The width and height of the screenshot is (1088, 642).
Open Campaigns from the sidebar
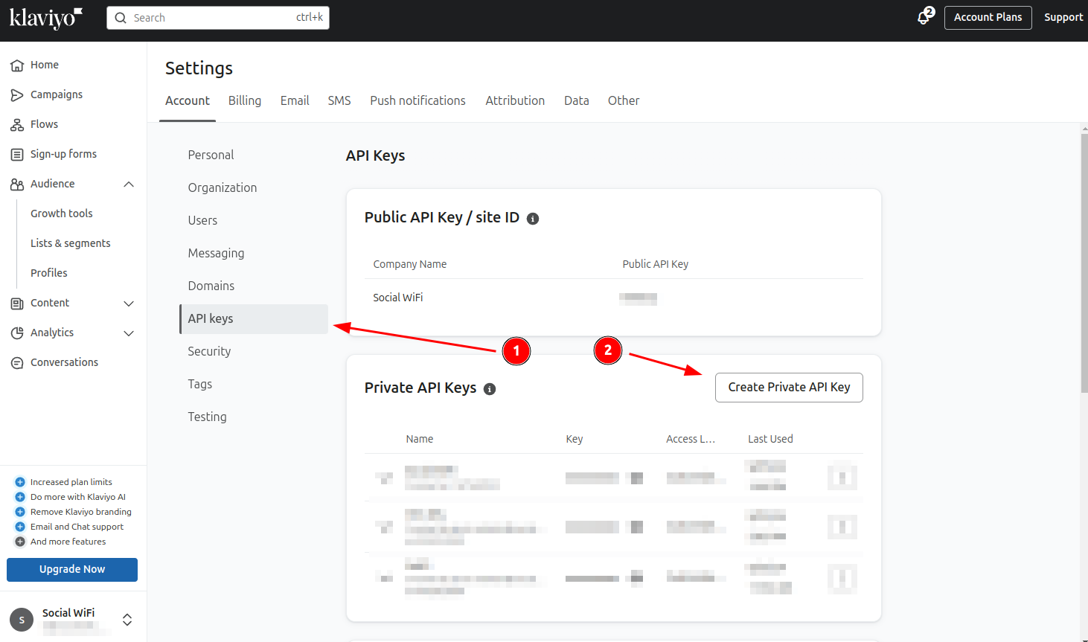point(56,94)
